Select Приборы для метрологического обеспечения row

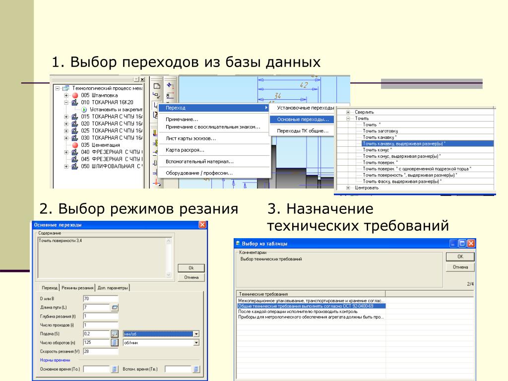coord(311,317)
